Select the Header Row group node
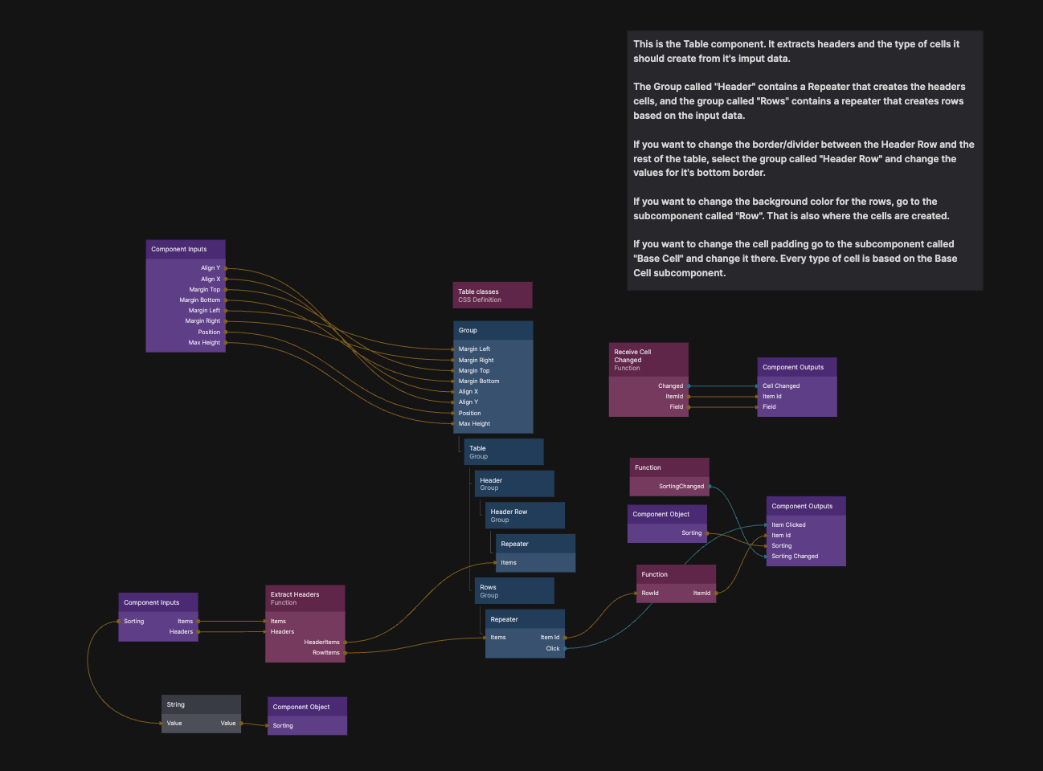 [524, 515]
